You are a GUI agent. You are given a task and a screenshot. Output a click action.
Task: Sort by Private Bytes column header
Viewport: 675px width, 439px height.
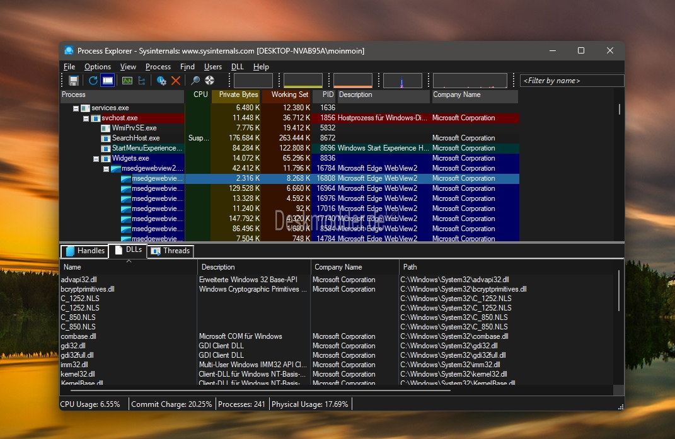pos(236,94)
